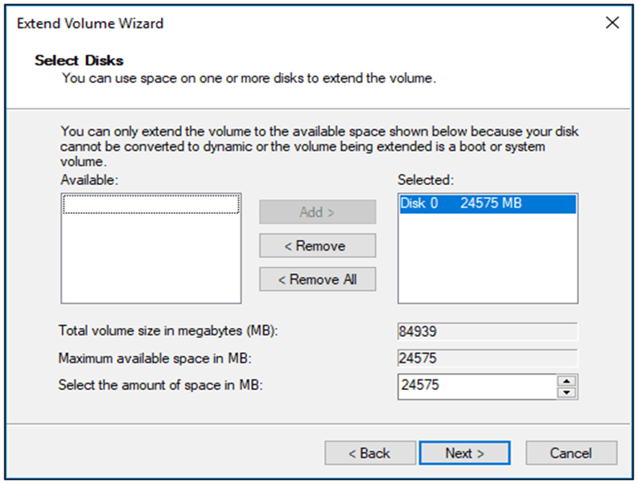Viewport: 638px width, 484px height.
Task: Click the Next > button
Action: 465,453
